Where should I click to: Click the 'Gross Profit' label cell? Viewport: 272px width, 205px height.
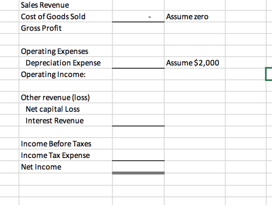pos(66,28)
